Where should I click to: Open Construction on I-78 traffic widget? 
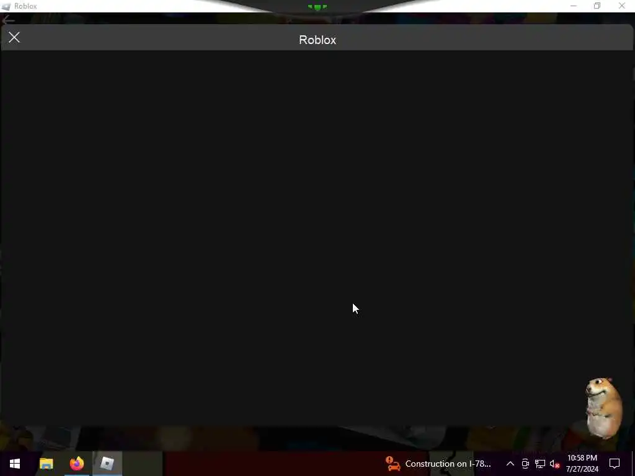click(x=438, y=464)
